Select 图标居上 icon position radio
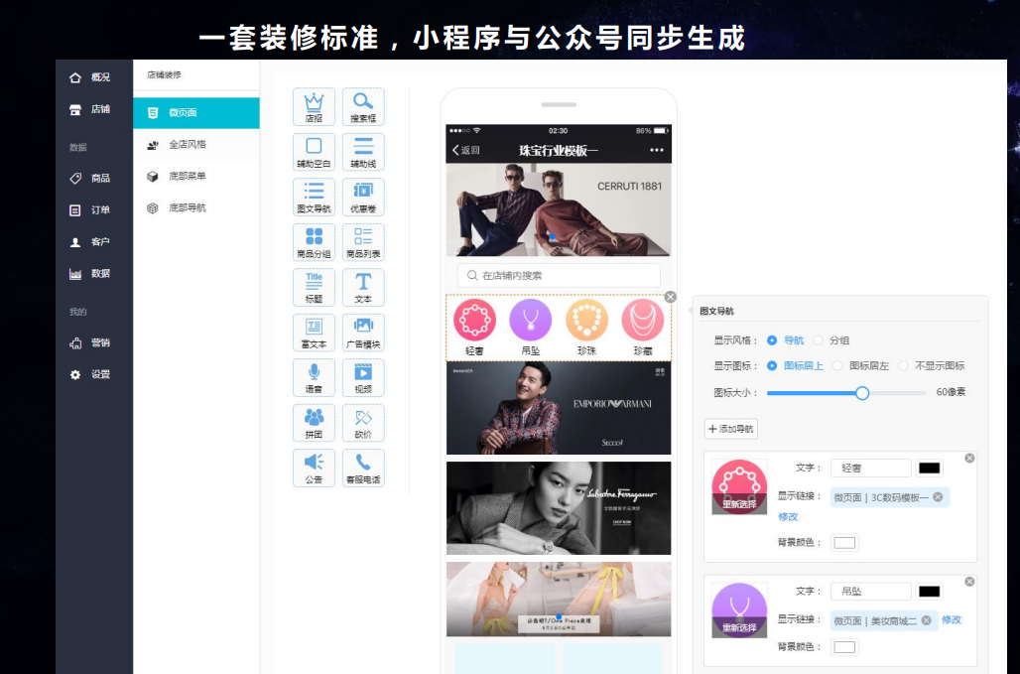The image size is (1020, 674). (x=772, y=365)
